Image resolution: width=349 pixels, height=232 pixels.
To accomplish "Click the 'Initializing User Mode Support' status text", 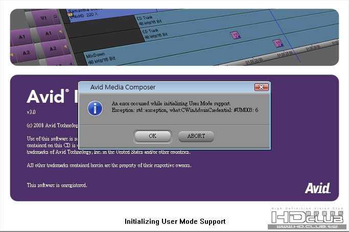I will tap(175, 221).
